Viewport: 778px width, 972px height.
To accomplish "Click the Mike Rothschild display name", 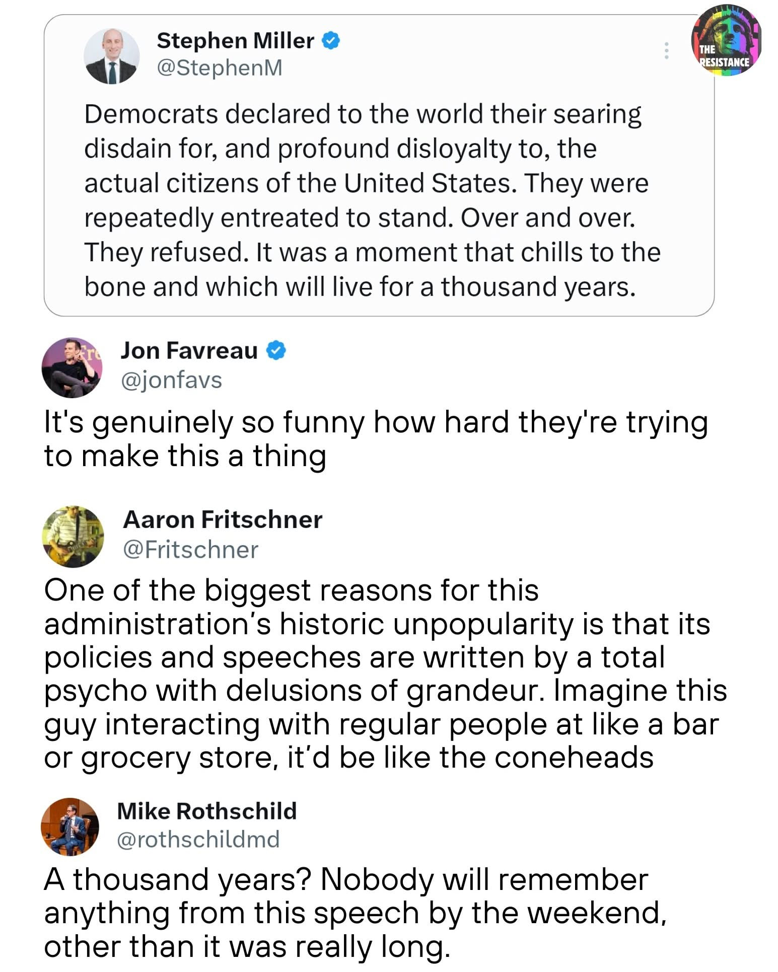I will pos(206,811).
